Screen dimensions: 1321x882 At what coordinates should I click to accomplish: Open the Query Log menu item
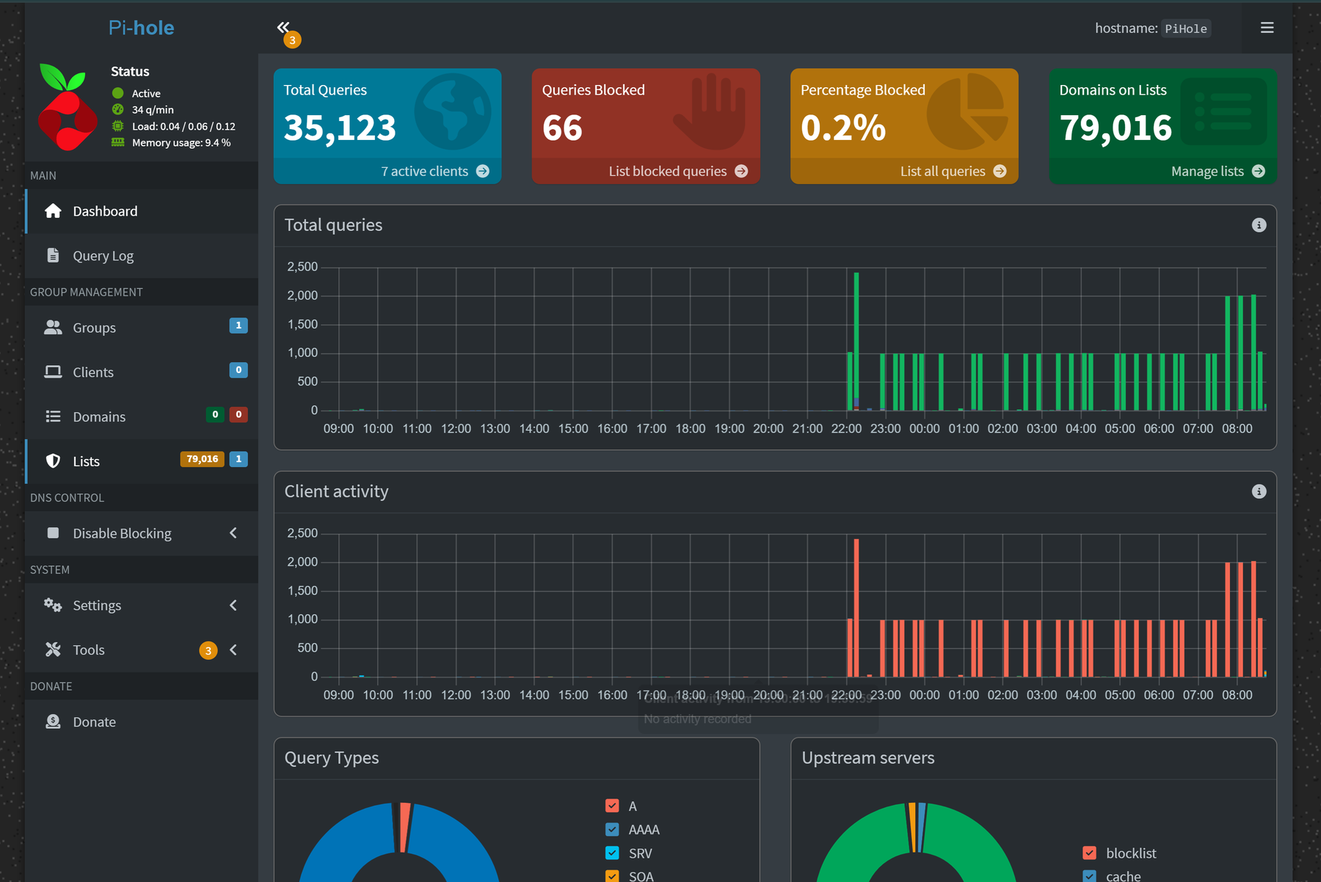point(142,255)
